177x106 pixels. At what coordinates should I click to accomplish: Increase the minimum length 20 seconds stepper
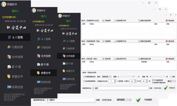point(136,80)
